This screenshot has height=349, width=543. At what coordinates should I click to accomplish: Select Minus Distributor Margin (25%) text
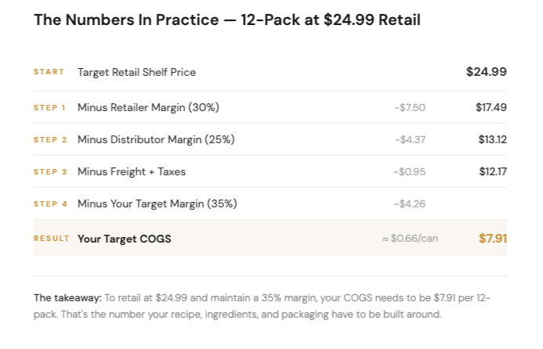(x=156, y=139)
